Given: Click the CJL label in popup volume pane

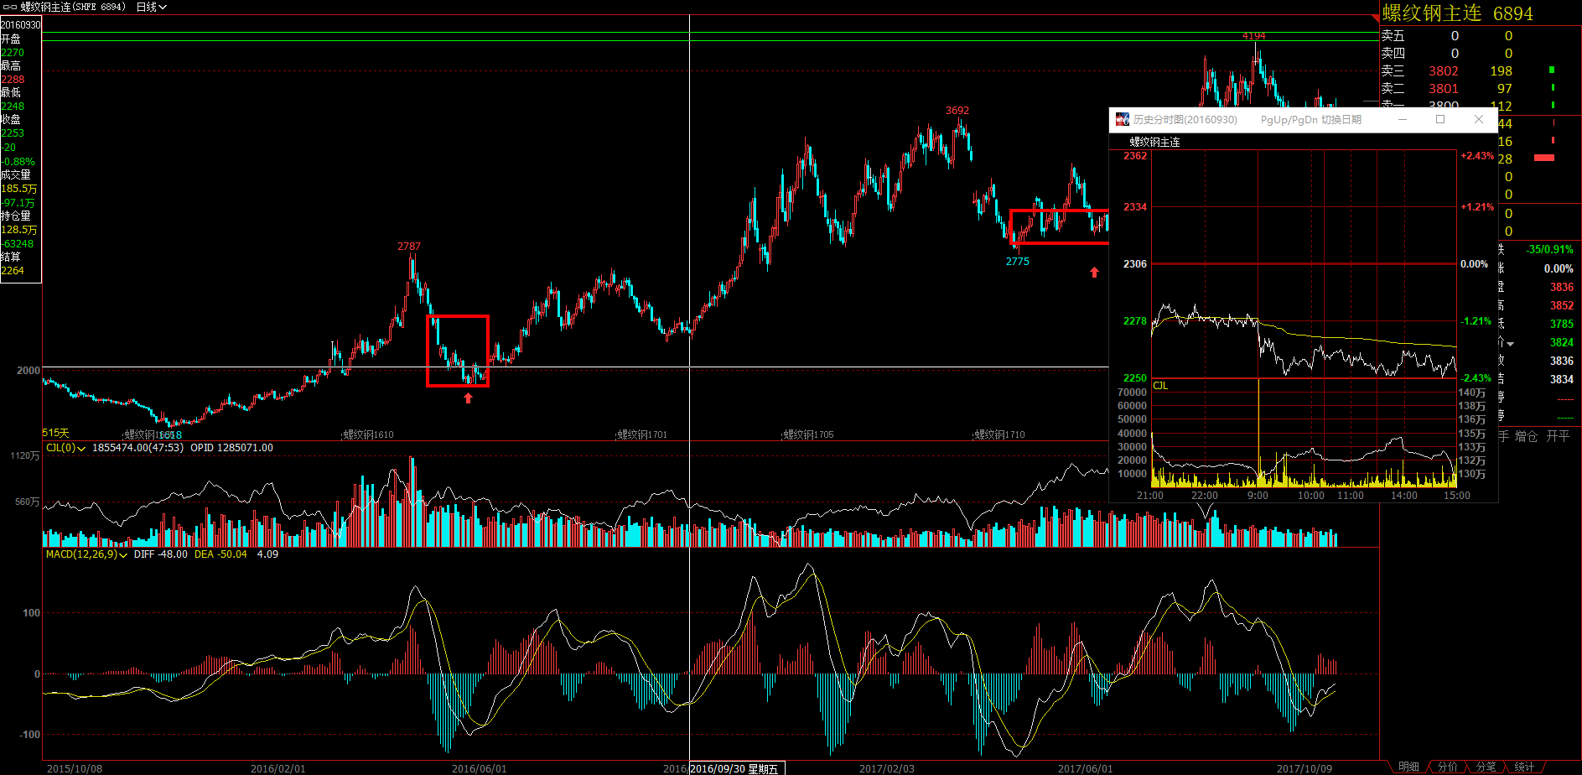Looking at the screenshot, I should pos(1160,386).
